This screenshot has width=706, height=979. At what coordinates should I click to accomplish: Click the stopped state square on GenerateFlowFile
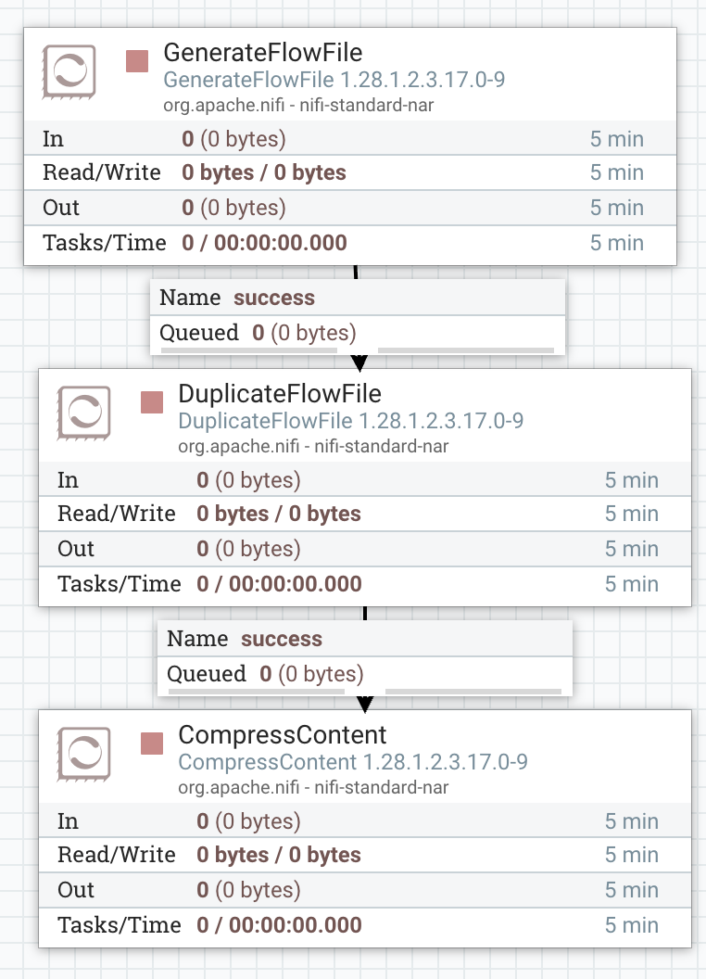point(137,59)
